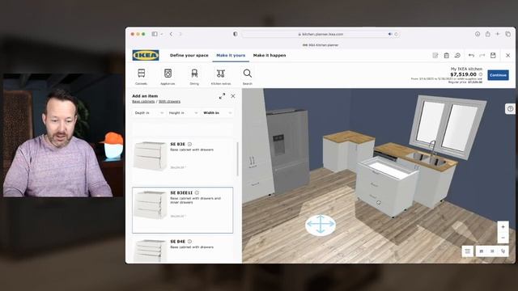Click the blue Continue button
Screen dimensions: 518x291
(498, 75)
